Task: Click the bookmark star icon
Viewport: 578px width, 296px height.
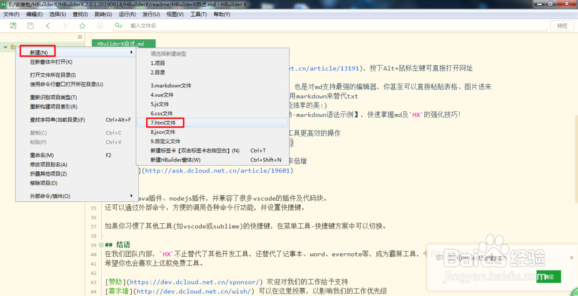Action: [83, 26]
